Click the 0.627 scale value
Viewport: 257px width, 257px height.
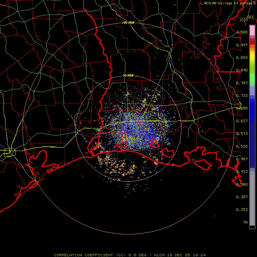(242, 121)
